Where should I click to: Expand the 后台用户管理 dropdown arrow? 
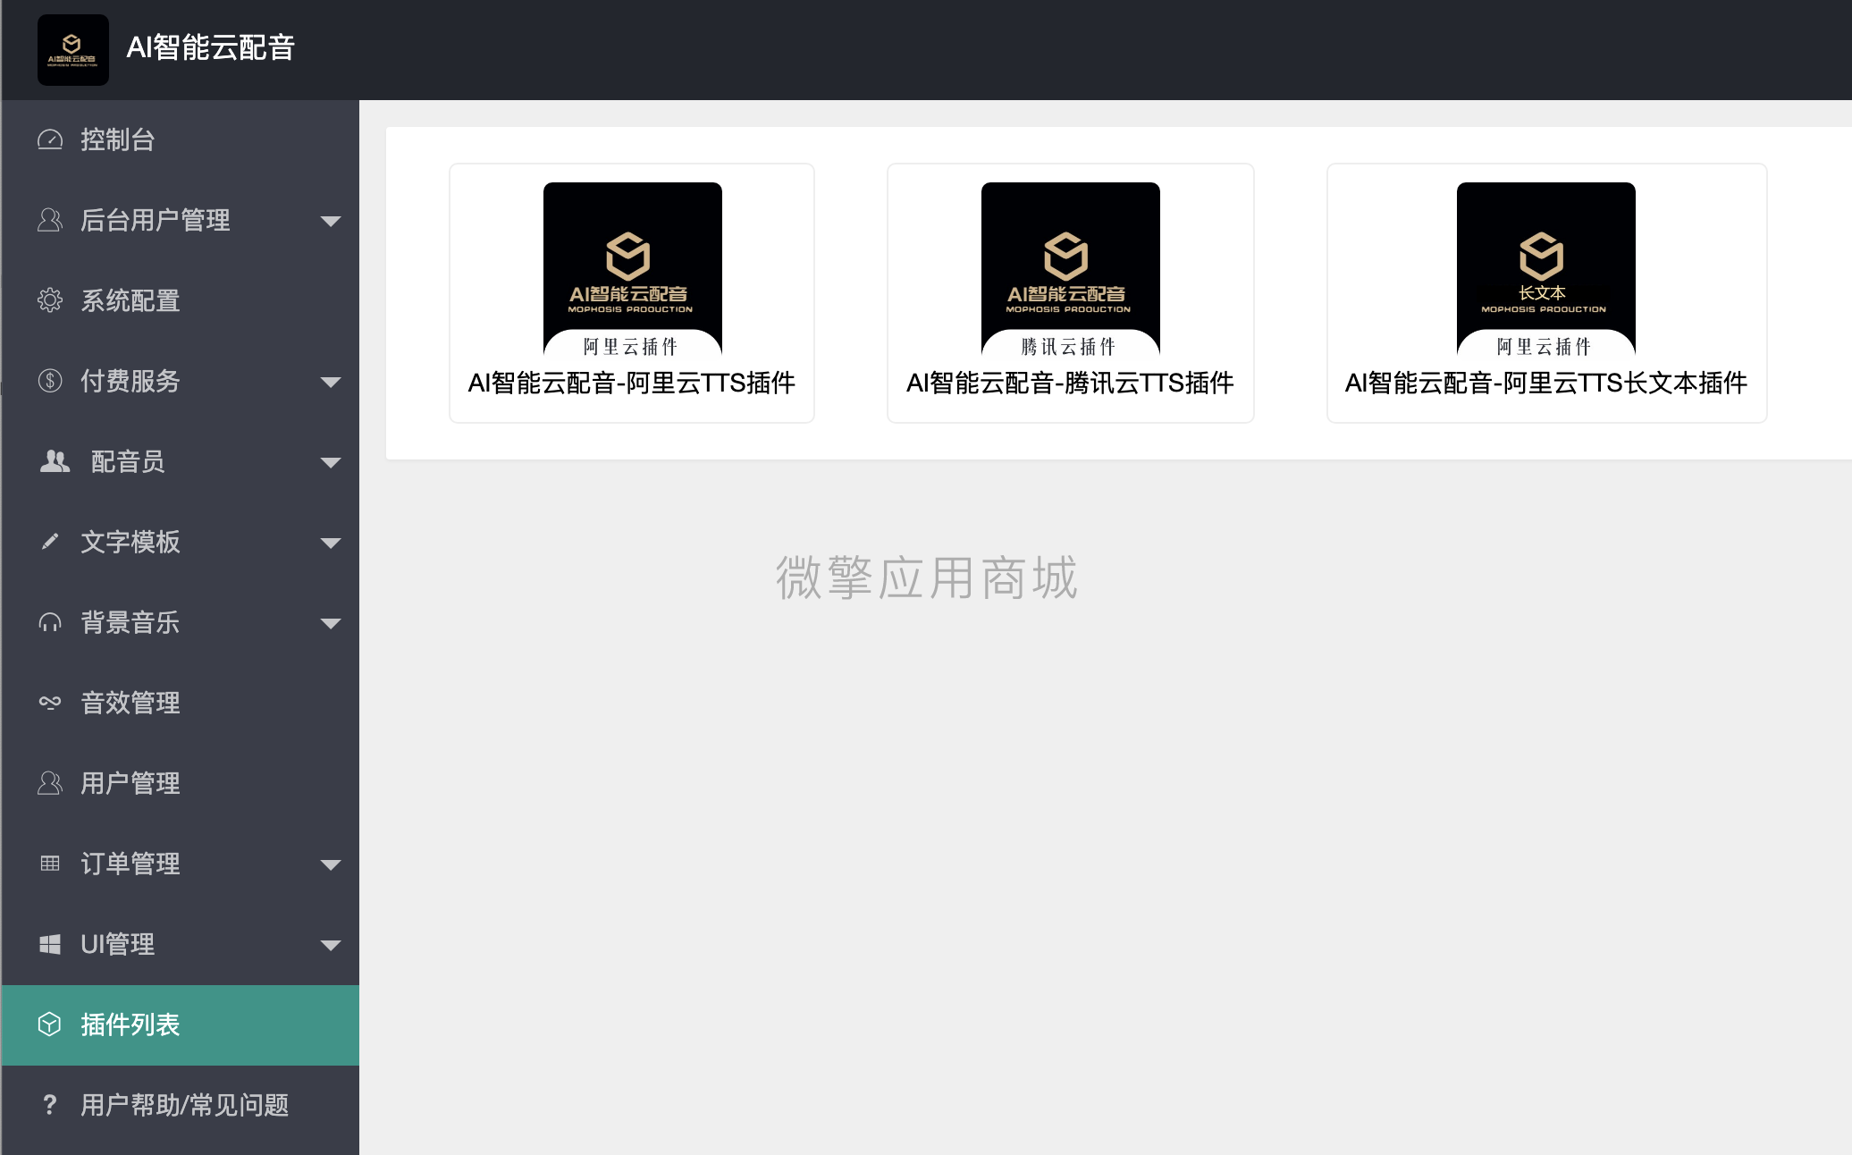coord(331,221)
